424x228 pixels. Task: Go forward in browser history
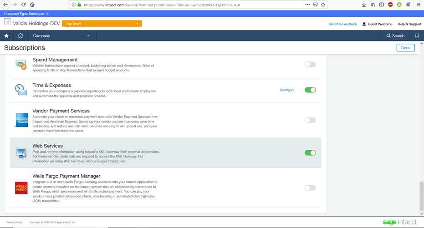click(14, 5)
